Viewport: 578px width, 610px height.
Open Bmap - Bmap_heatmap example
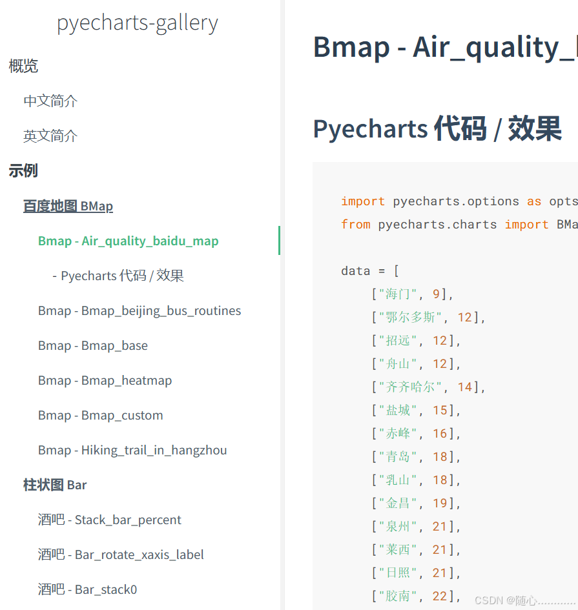[105, 380]
